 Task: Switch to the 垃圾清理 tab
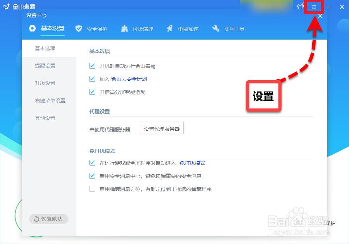pyautogui.click(x=143, y=29)
